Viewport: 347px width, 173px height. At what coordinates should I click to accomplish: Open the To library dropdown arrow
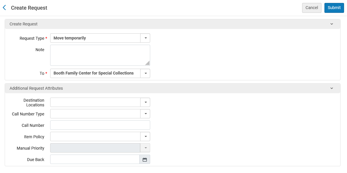pos(145,73)
